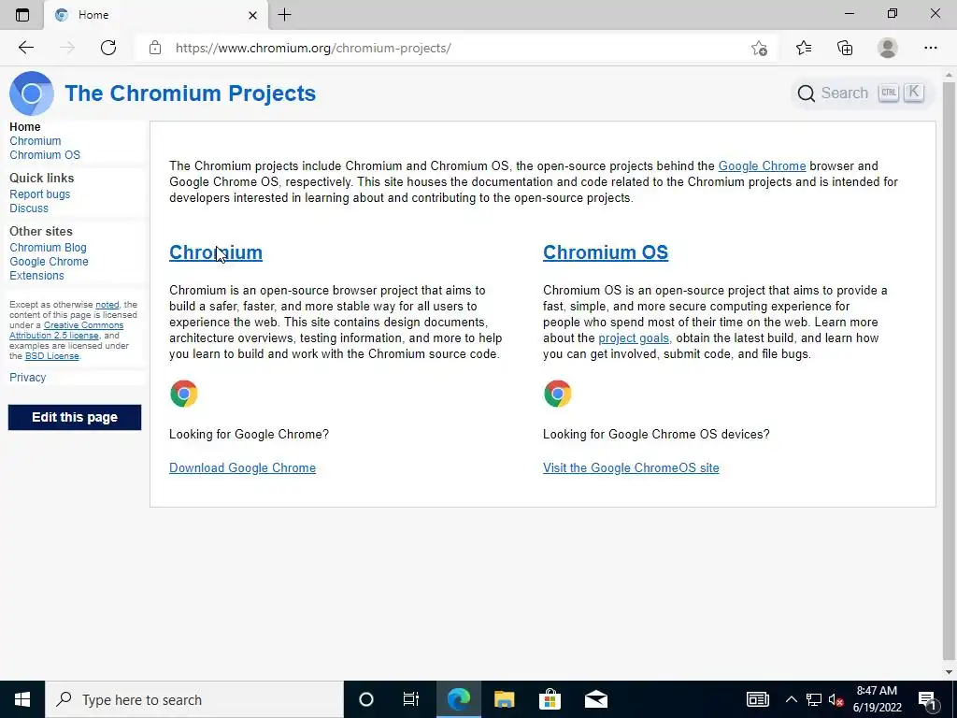Screen dimensions: 957x718
Task: Open the notification center icon
Action: 928,699
